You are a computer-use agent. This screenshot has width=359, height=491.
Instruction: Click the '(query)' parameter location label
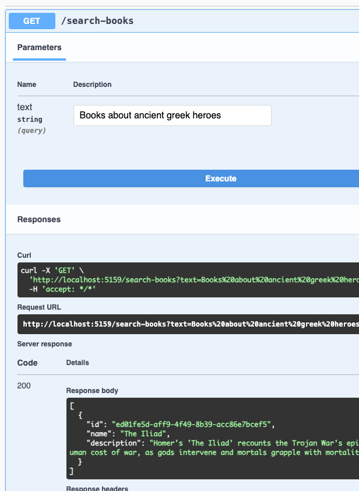31,131
